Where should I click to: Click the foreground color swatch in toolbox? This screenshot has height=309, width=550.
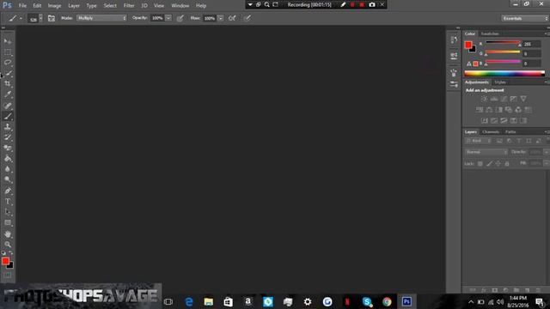click(5, 261)
